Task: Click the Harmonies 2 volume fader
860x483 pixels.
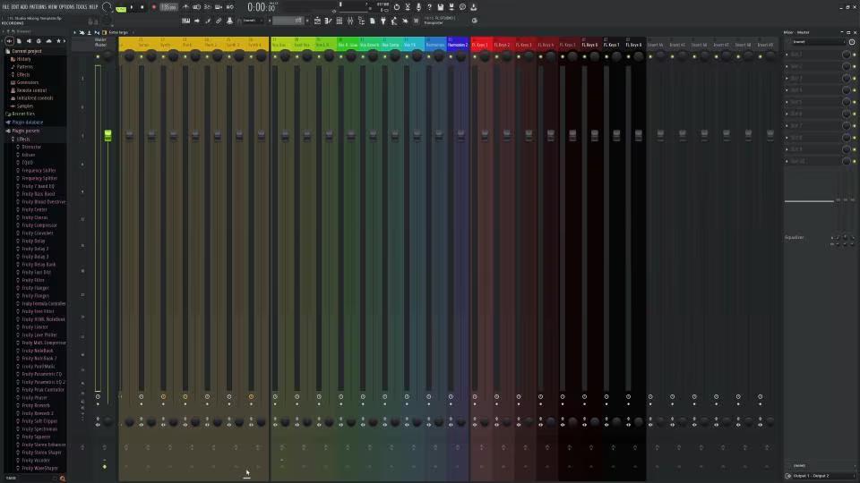Action: pos(460,135)
